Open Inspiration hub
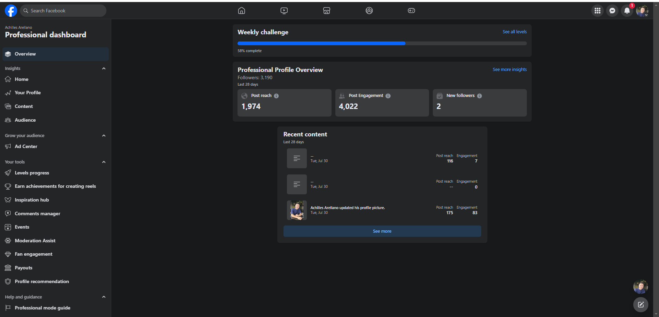The height and width of the screenshot is (317, 659). coord(56,200)
